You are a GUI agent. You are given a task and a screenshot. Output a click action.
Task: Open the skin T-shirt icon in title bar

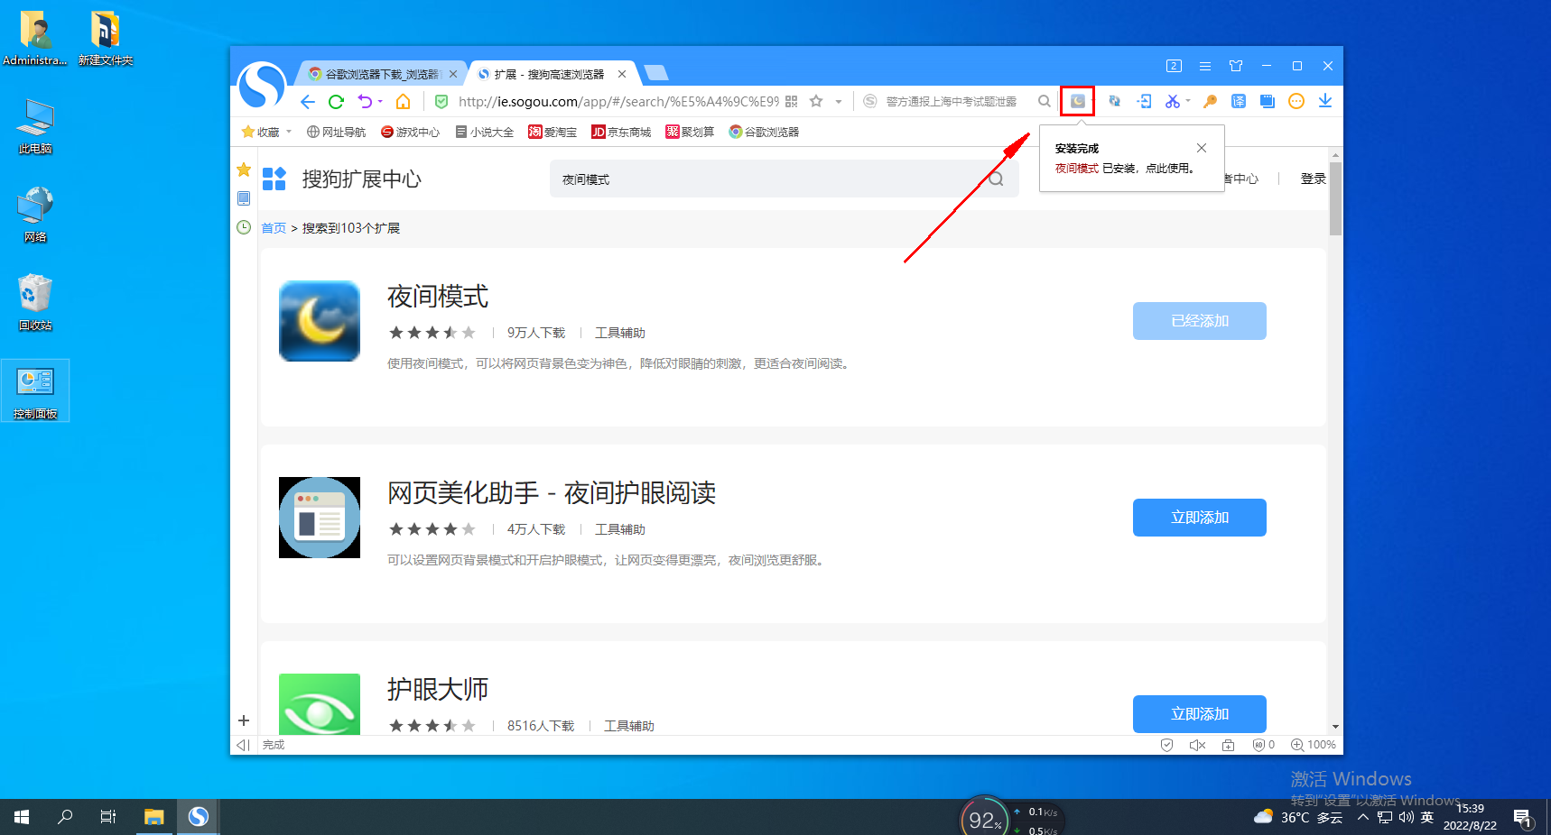click(x=1236, y=66)
